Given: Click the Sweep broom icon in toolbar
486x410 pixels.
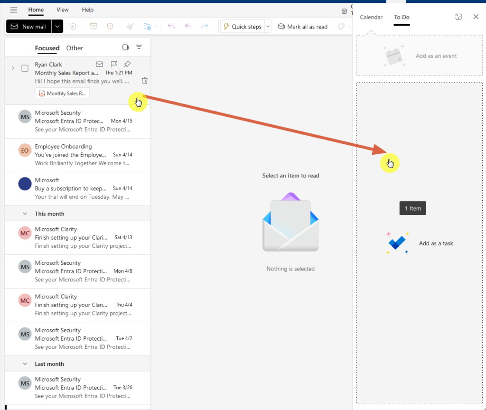Looking at the screenshot, I should coord(131,27).
